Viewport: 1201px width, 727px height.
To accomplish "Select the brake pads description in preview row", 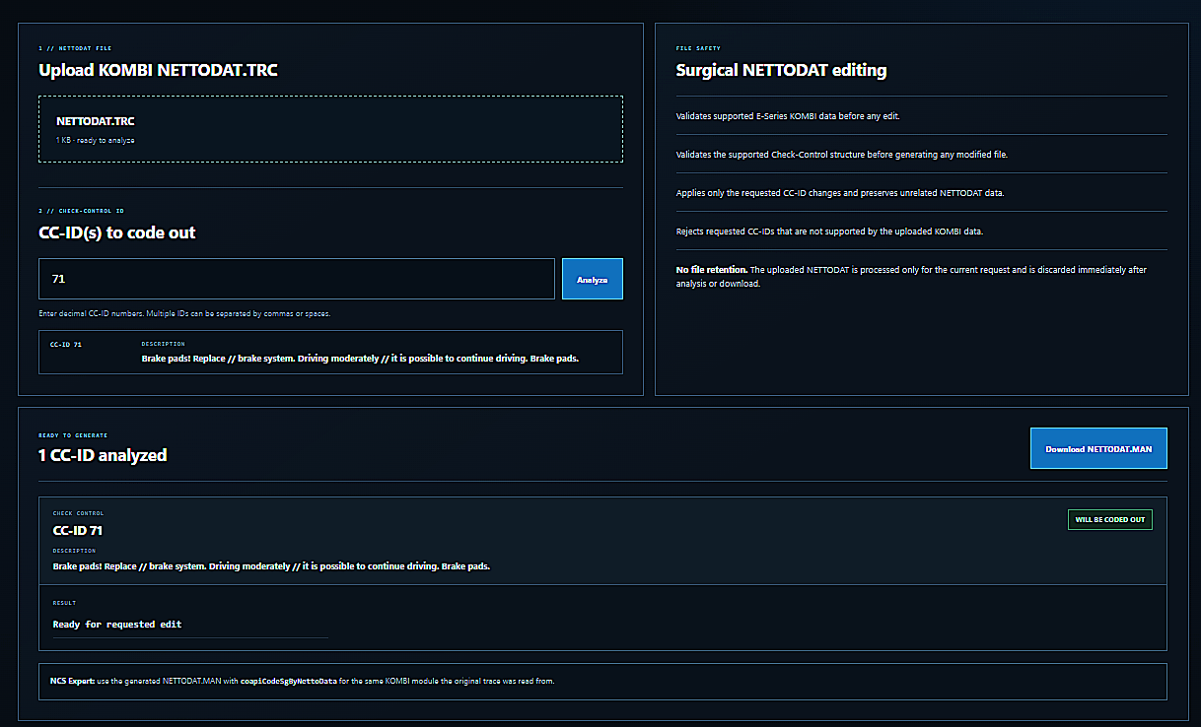I will [360, 359].
